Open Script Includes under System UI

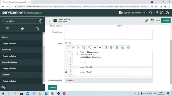pyautogui.click(x=9, y=81)
